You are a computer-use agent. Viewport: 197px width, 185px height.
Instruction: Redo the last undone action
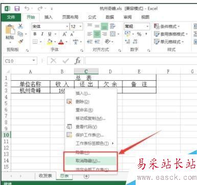click(x=40, y=8)
